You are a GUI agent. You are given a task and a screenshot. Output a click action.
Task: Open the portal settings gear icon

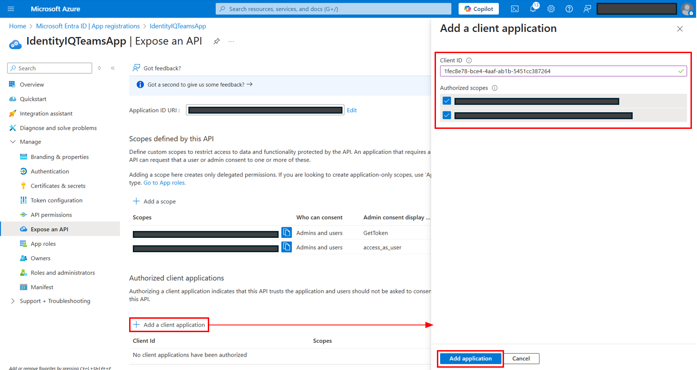pyautogui.click(x=551, y=9)
